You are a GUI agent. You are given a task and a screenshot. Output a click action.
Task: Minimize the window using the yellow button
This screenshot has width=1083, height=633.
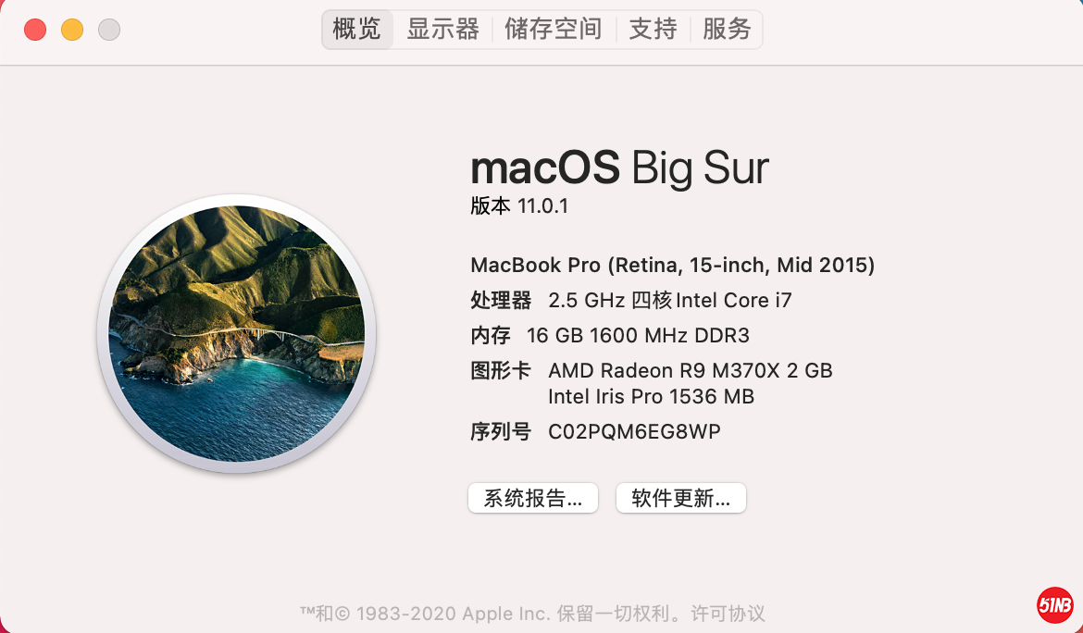click(x=72, y=30)
